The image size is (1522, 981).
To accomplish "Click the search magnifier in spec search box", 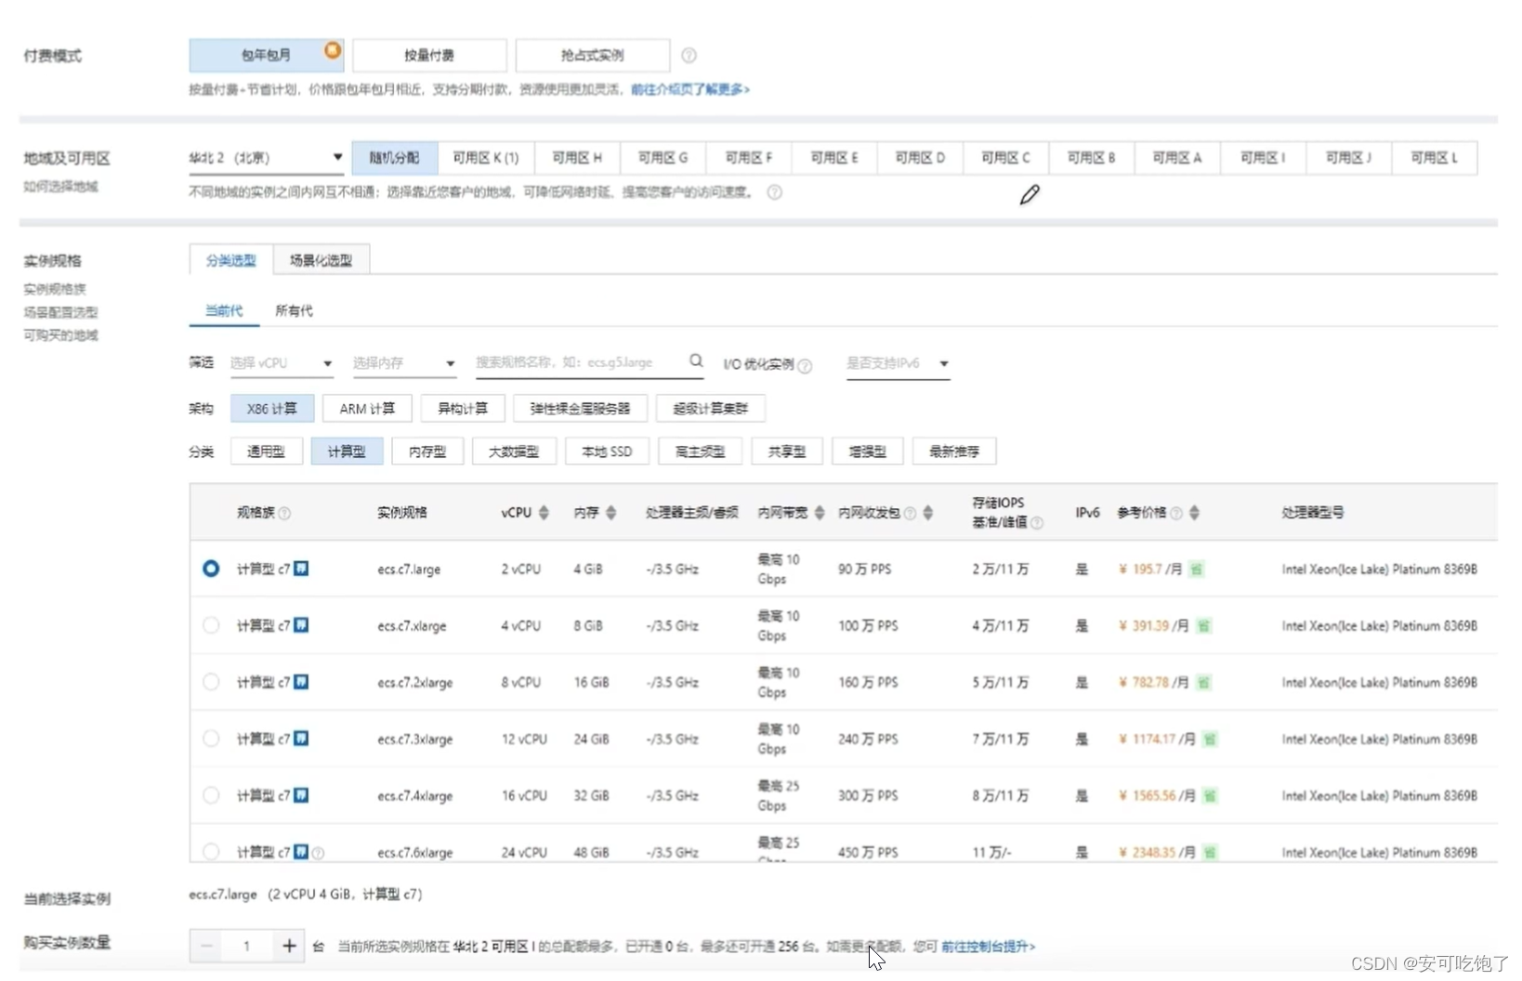I will (696, 361).
